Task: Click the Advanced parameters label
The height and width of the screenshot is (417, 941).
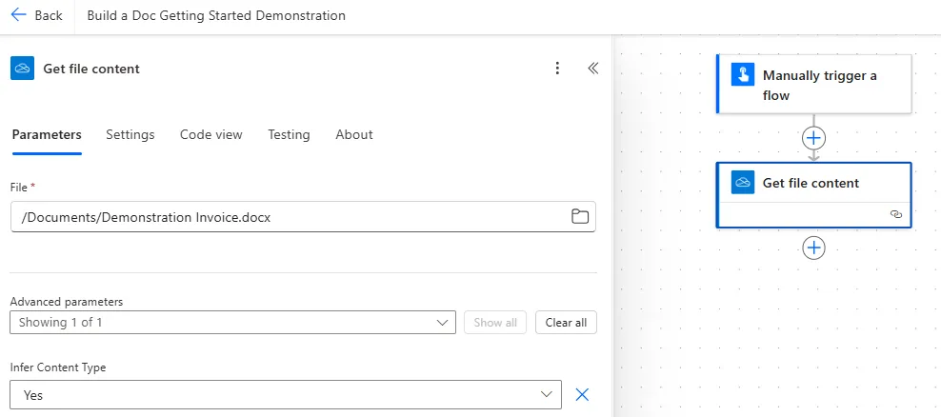Action: 67,301
